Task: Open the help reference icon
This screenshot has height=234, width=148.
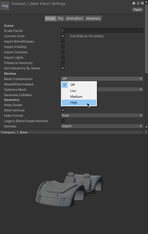Action: tap(134, 3)
